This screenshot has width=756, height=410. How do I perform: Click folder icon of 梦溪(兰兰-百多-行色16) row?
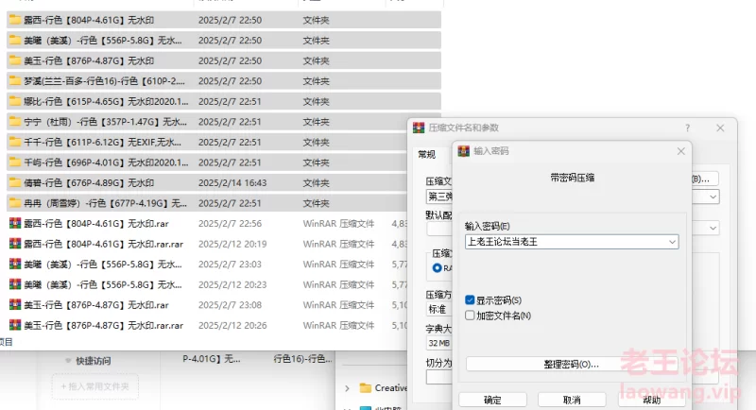click(15, 80)
